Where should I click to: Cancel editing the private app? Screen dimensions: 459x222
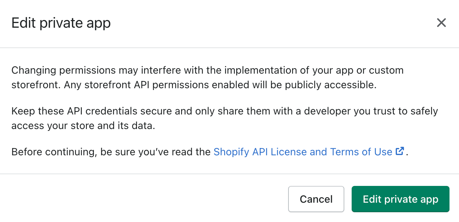coord(316,199)
